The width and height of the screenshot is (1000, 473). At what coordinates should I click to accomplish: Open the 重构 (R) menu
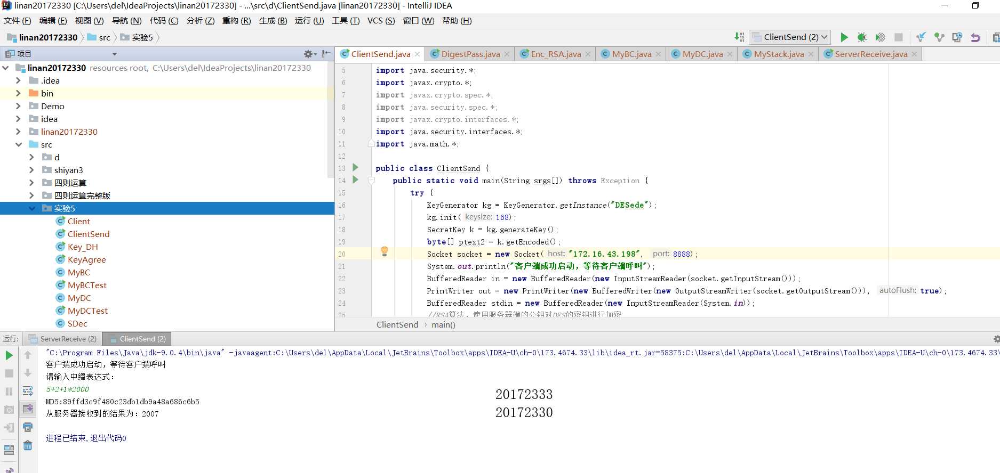tap(236, 21)
